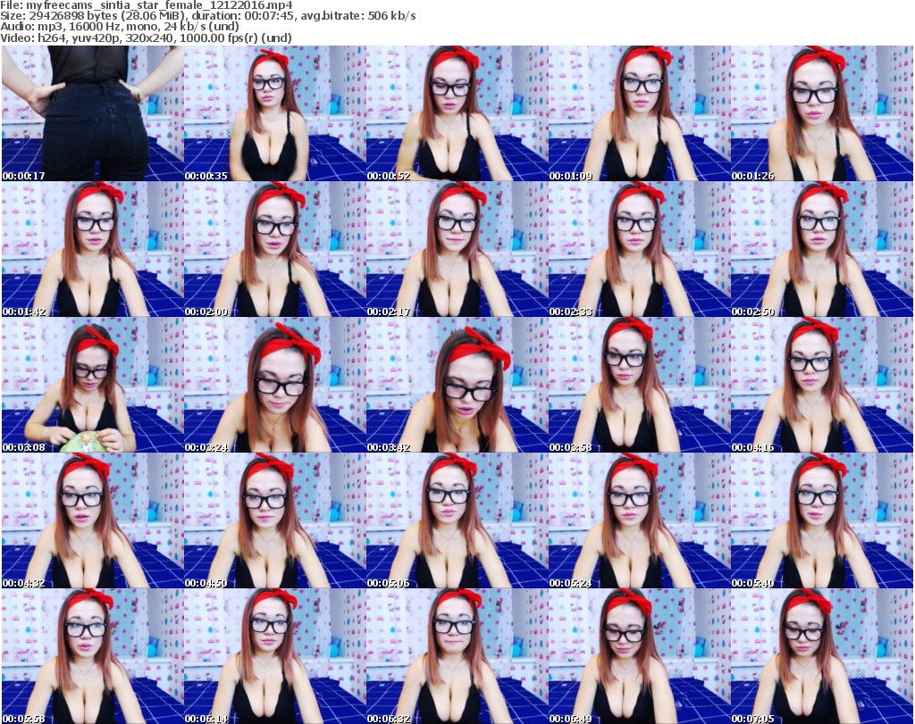
Task: Select the thumbnail at 00:01:26
Action: tap(822, 113)
